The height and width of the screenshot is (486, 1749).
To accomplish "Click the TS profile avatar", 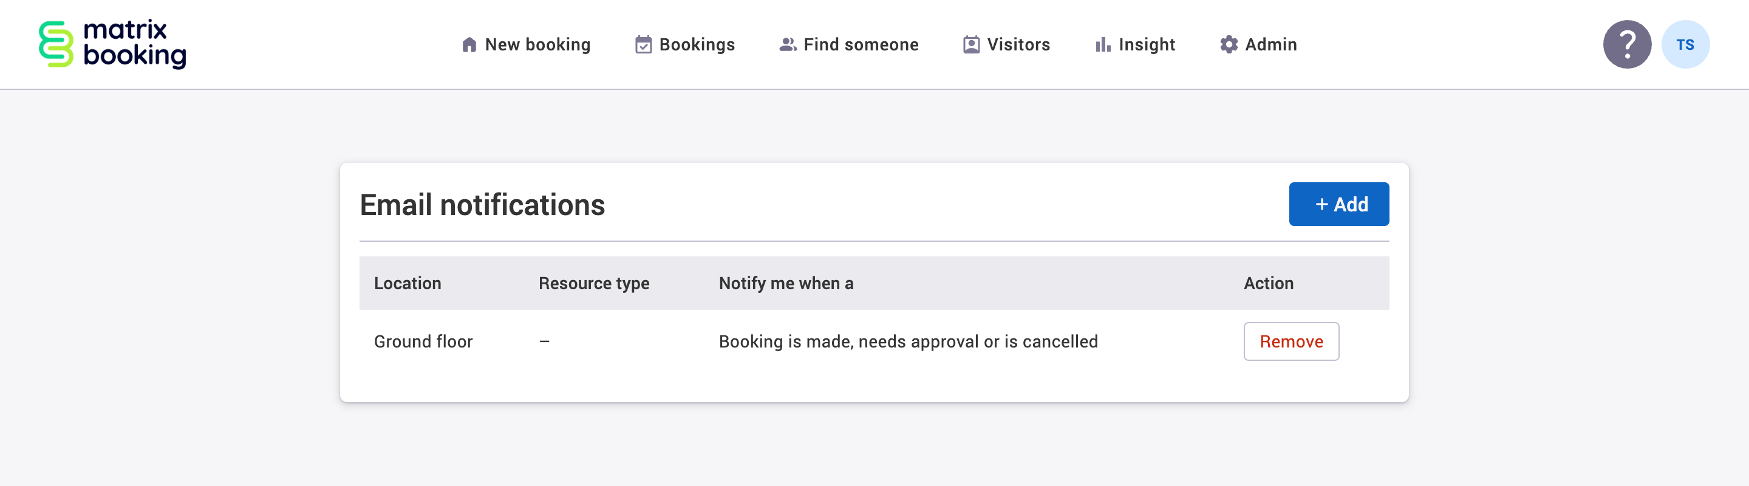I will point(1686,44).
